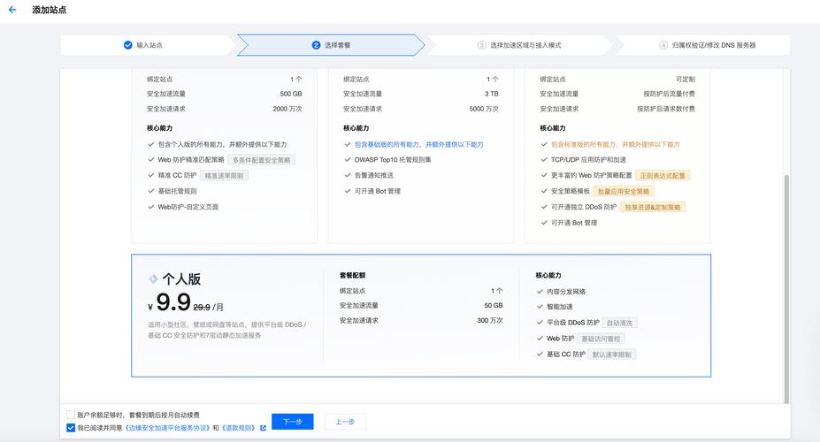Uncheck the 我已阅读并同意 agreement checkbox
Screen dimensions: 820x442
coord(71,428)
